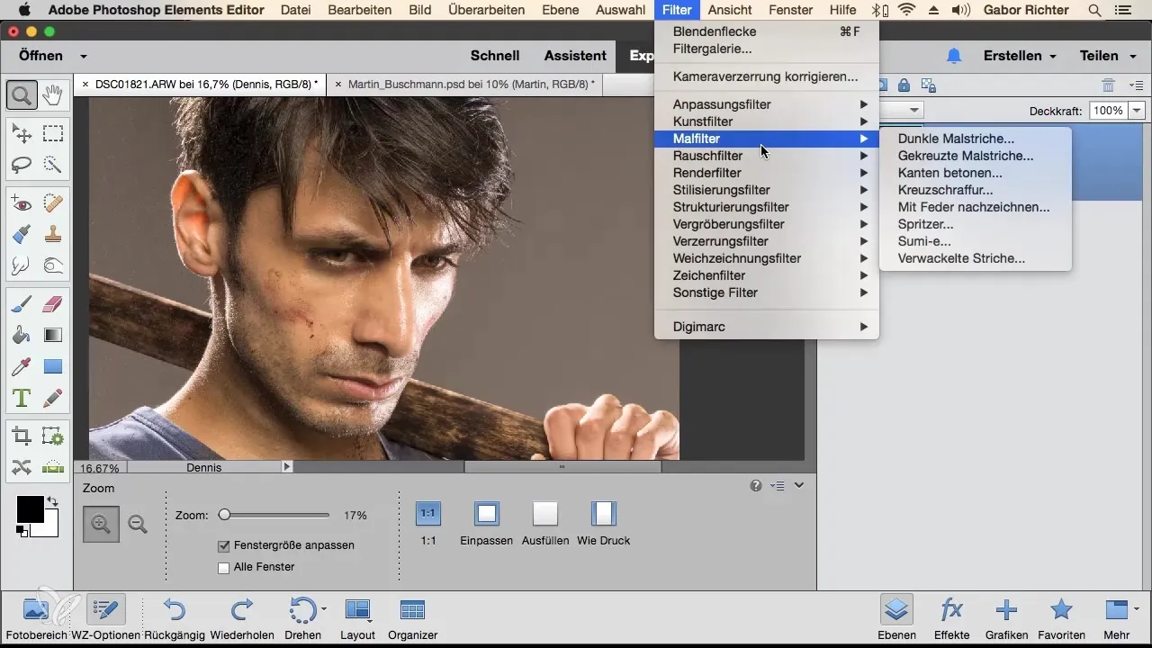Screen dimensions: 1152x648
Task: Open the Erstellen dropdown
Action: 1019,56
